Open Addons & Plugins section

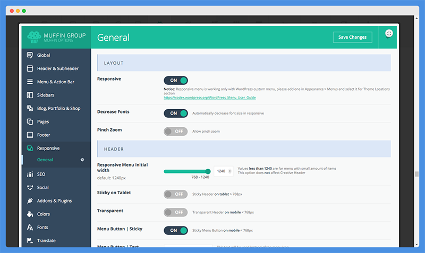(56, 200)
